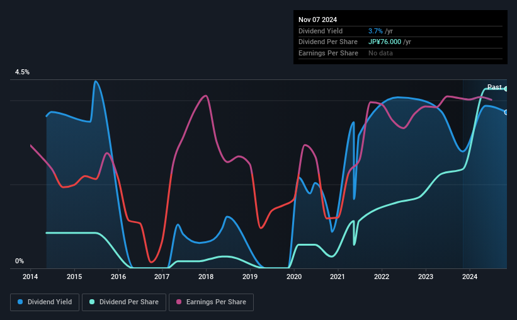Click the 2018 x-axis year label
Viewport: 517px width, 320px height.
coord(206,277)
